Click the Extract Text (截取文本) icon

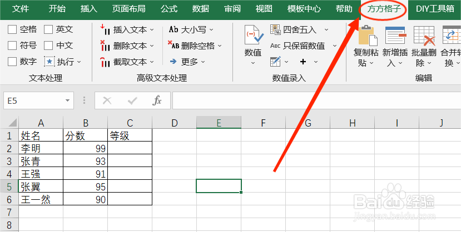(105, 62)
